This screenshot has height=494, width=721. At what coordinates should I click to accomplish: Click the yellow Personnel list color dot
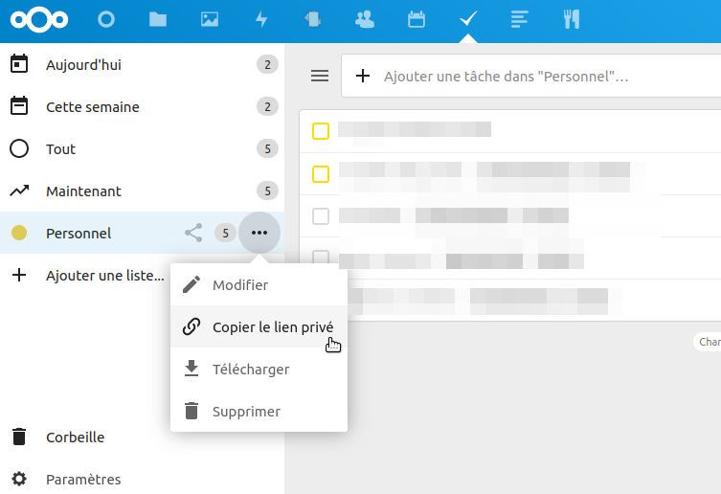point(19,234)
